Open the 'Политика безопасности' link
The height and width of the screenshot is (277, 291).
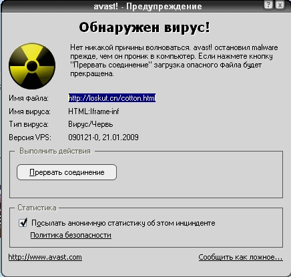71,235
